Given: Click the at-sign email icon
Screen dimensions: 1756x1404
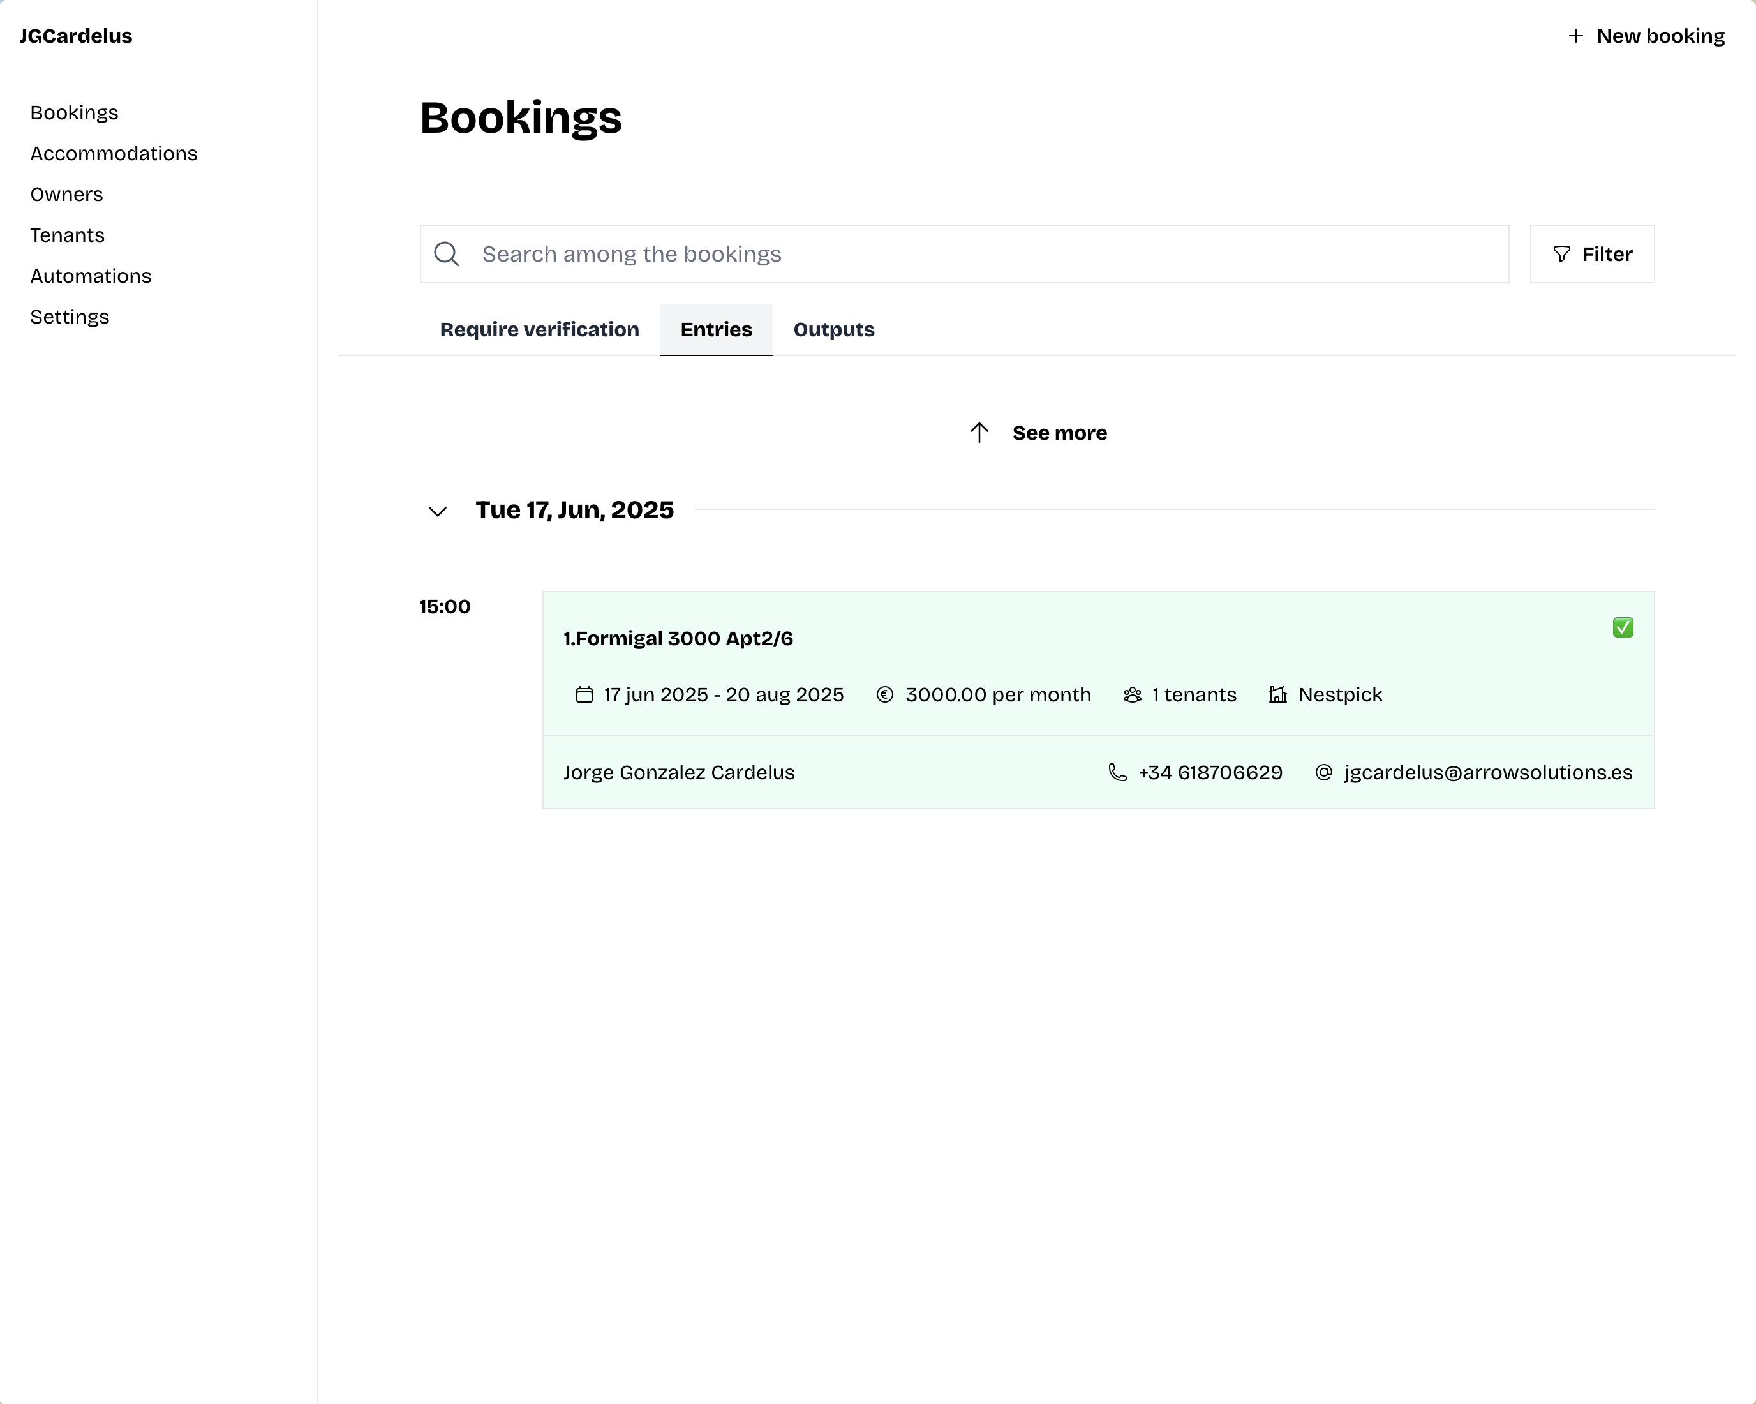Looking at the screenshot, I should 1323,772.
